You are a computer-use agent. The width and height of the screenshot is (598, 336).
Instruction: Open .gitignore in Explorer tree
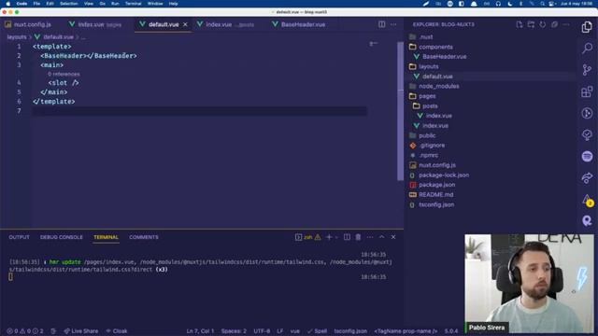432,146
